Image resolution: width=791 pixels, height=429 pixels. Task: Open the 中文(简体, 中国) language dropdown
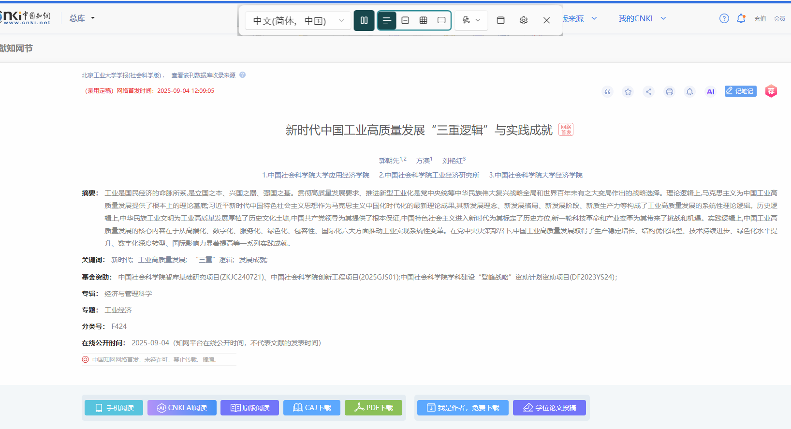pyautogui.click(x=298, y=21)
